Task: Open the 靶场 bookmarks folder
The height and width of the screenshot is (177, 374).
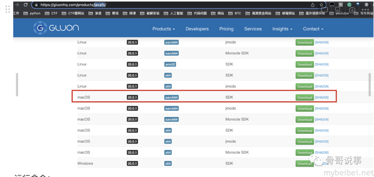Action: (112, 14)
